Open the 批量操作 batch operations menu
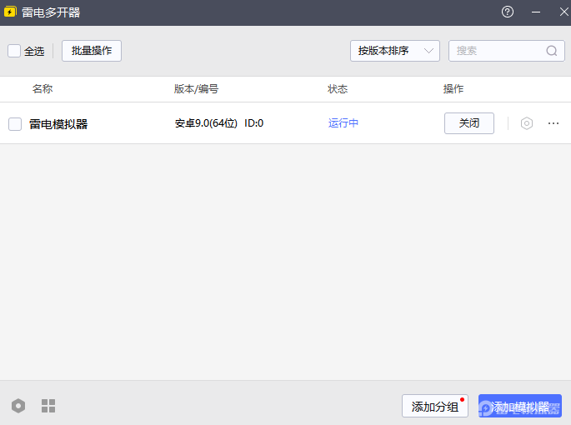 coord(92,51)
